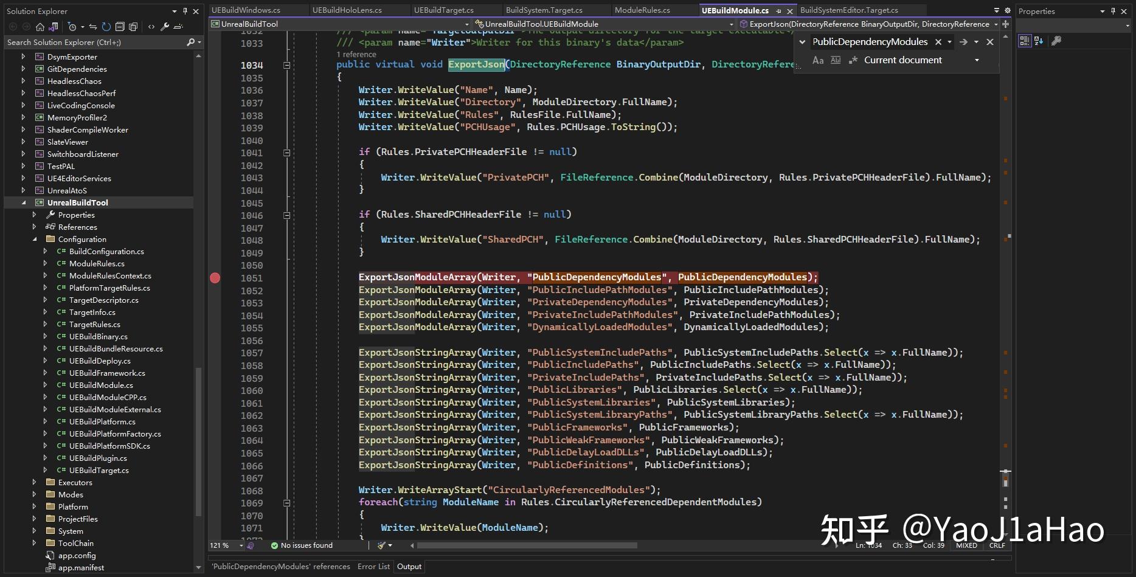Screen dimensions: 1136x577
Task: Sort Properties panel alphabetically
Action: 1039,41
